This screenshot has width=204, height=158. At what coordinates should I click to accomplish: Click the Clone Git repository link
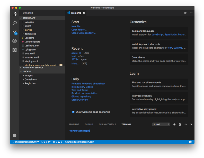[x=83, y=33]
